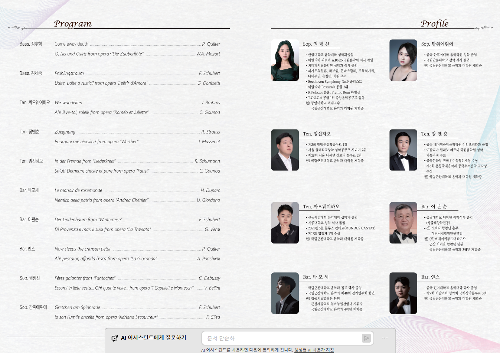Click the AI assistant sparkle icon
The image size is (500, 353).
point(115,338)
